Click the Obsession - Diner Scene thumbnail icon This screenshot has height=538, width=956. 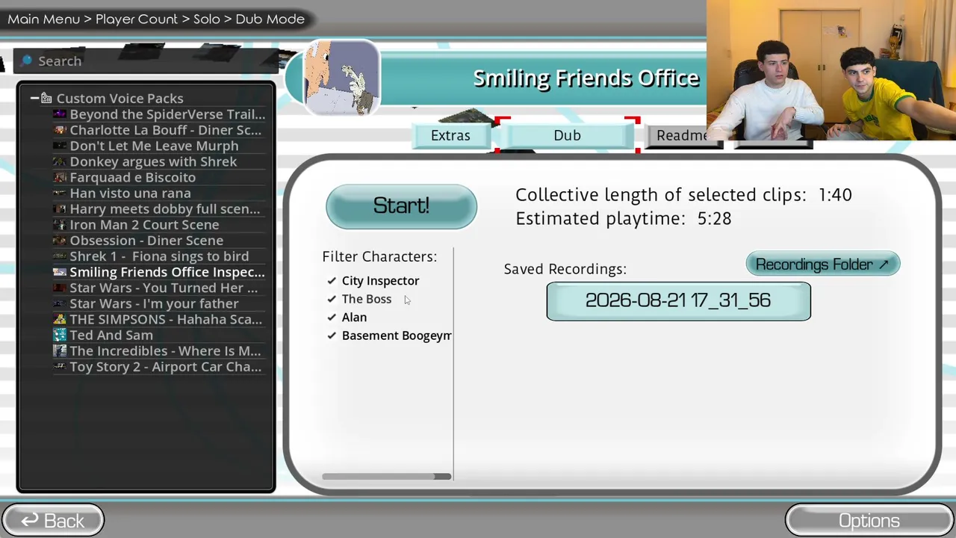click(60, 240)
